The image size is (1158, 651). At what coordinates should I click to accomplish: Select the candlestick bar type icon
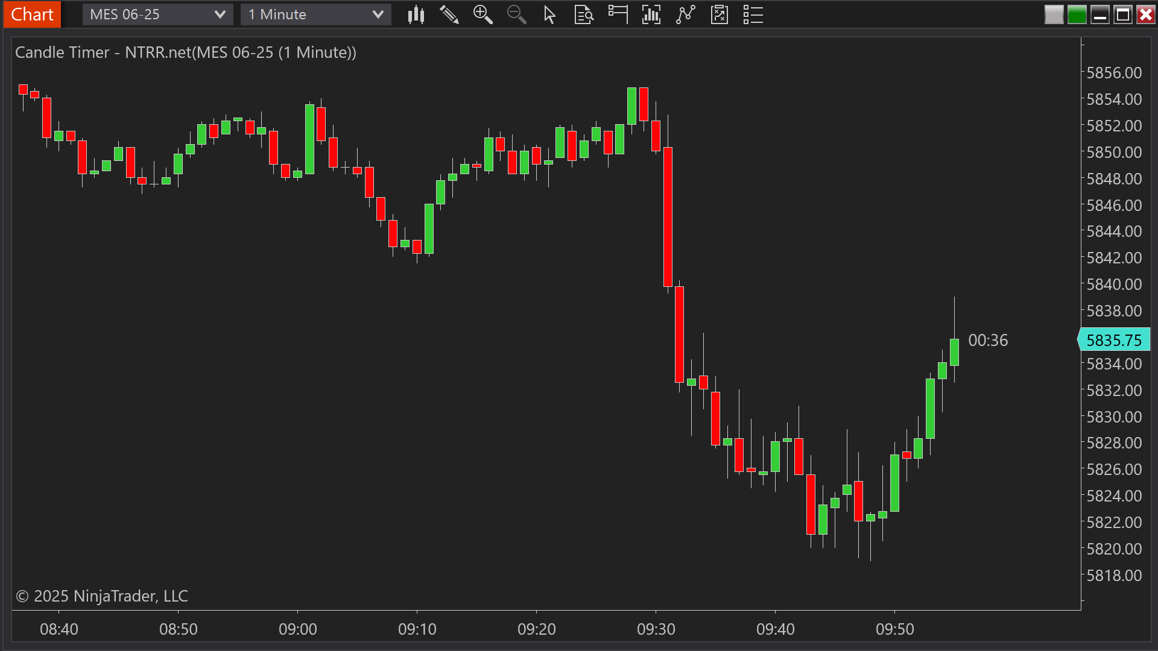(x=416, y=14)
